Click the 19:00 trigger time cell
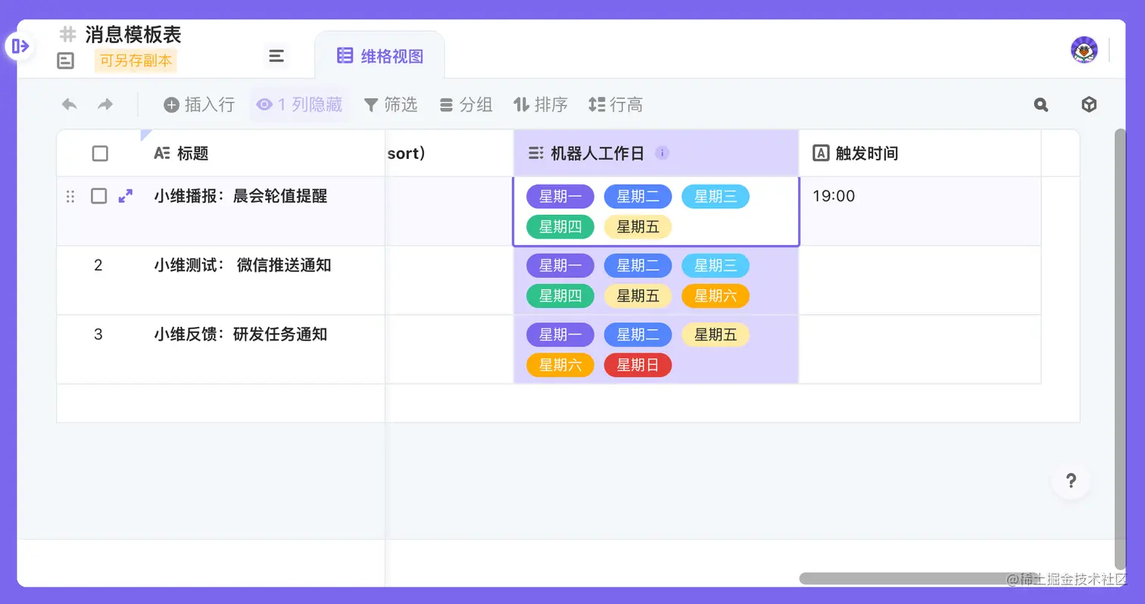This screenshot has height=604, width=1145. 920,211
